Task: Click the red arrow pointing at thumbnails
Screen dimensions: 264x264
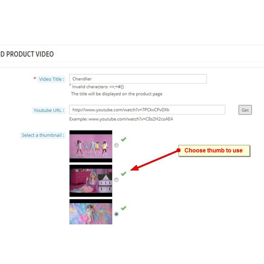Action: (x=155, y=160)
